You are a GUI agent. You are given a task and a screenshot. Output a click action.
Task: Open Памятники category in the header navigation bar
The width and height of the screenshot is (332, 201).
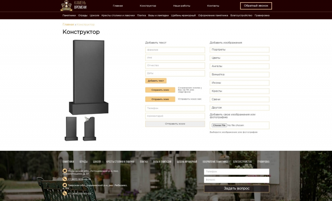(x=69, y=16)
